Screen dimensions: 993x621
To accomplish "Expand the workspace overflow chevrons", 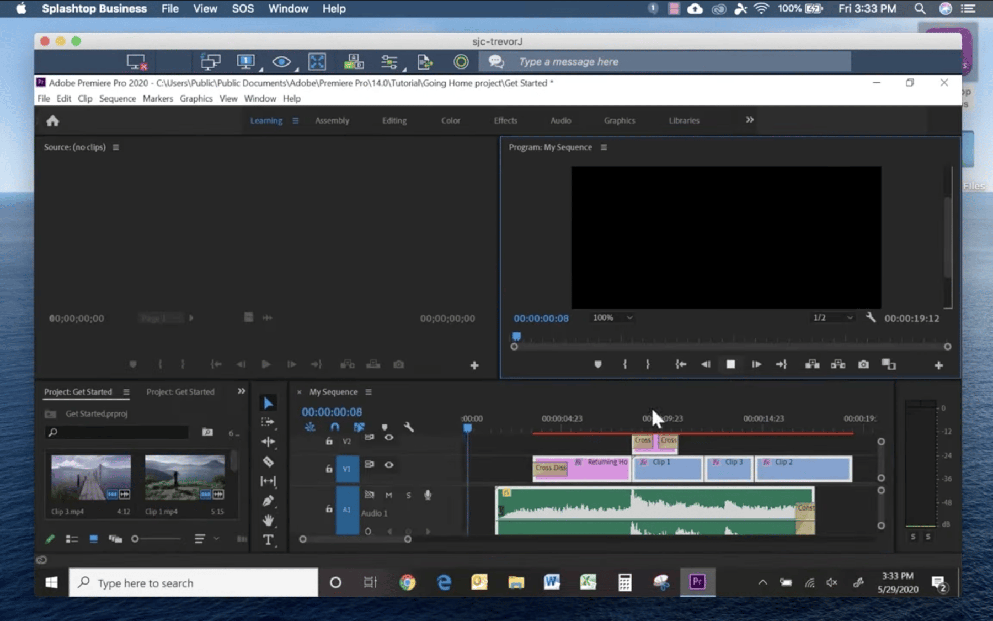I will tap(750, 120).
